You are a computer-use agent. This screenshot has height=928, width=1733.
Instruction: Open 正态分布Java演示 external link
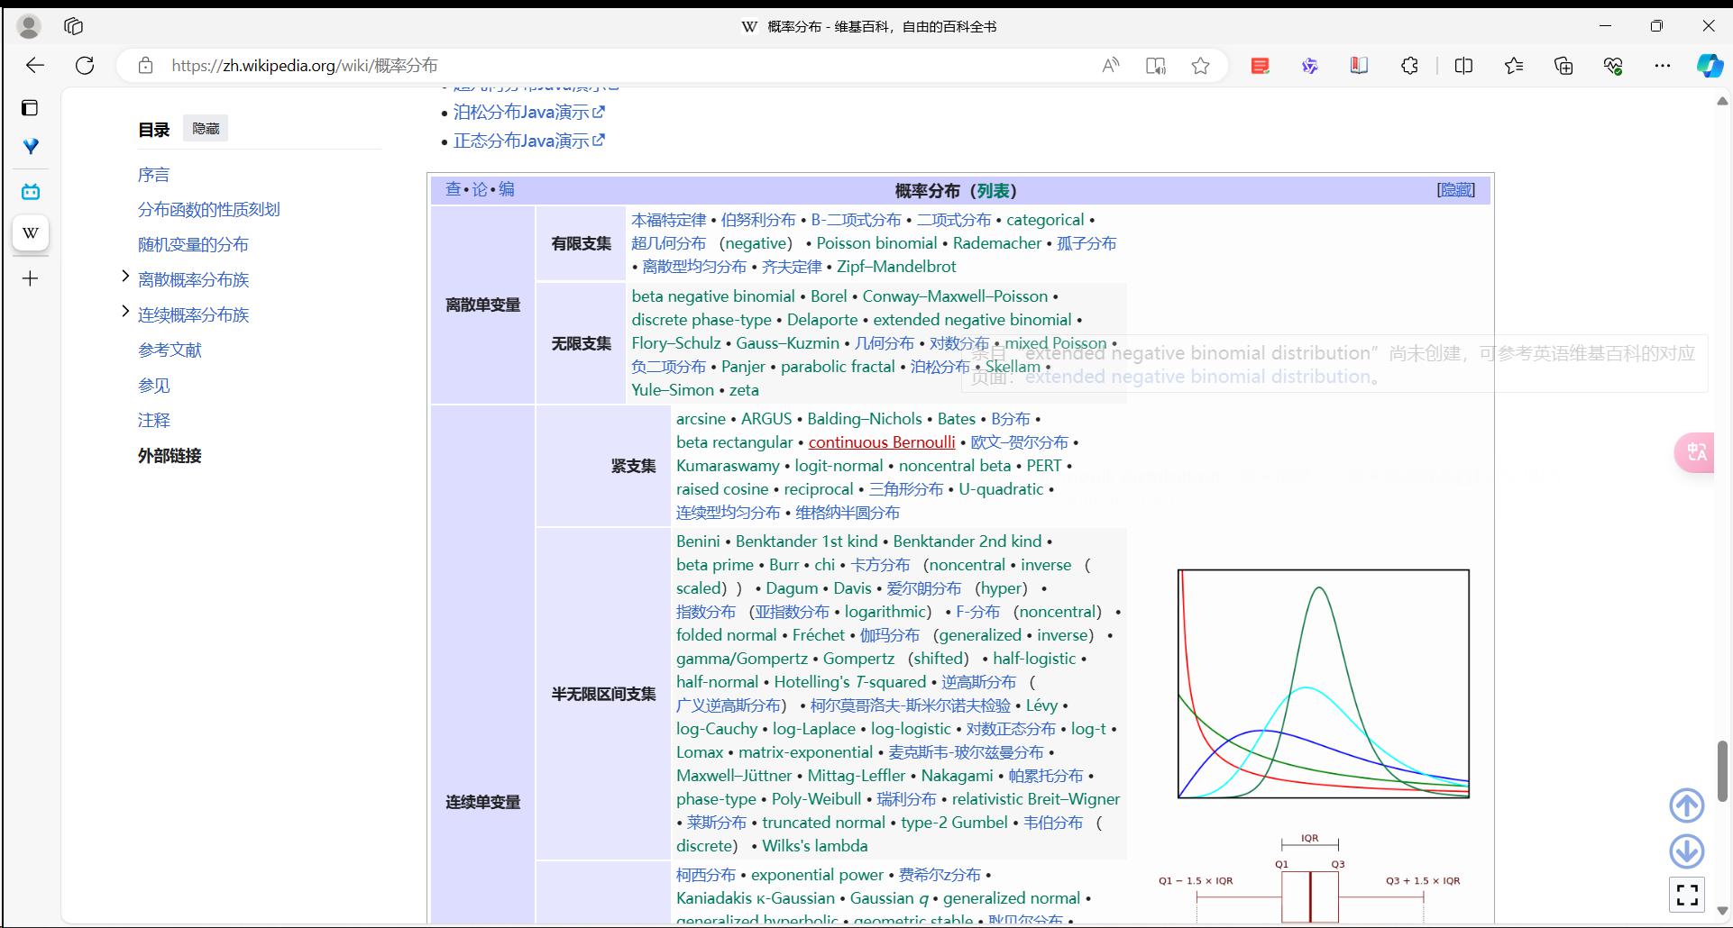point(528,141)
